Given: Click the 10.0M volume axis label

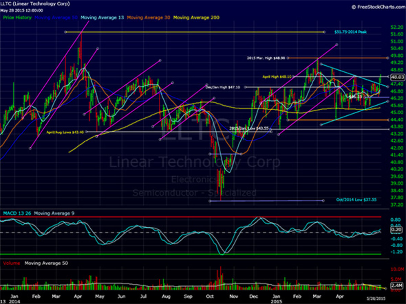Looking at the screenshot, I should coord(397,269).
